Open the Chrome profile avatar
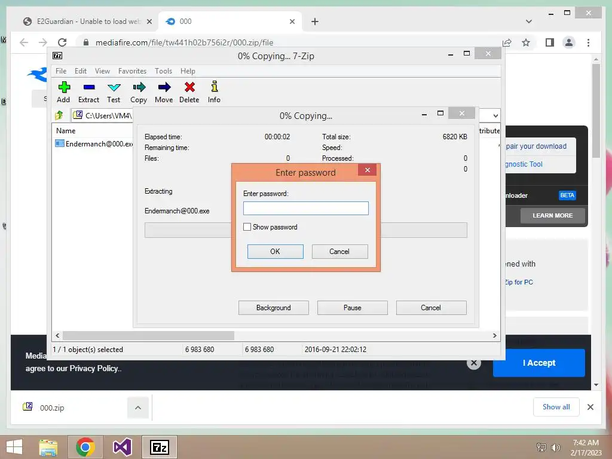This screenshot has width=612, height=459. (569, 42)
